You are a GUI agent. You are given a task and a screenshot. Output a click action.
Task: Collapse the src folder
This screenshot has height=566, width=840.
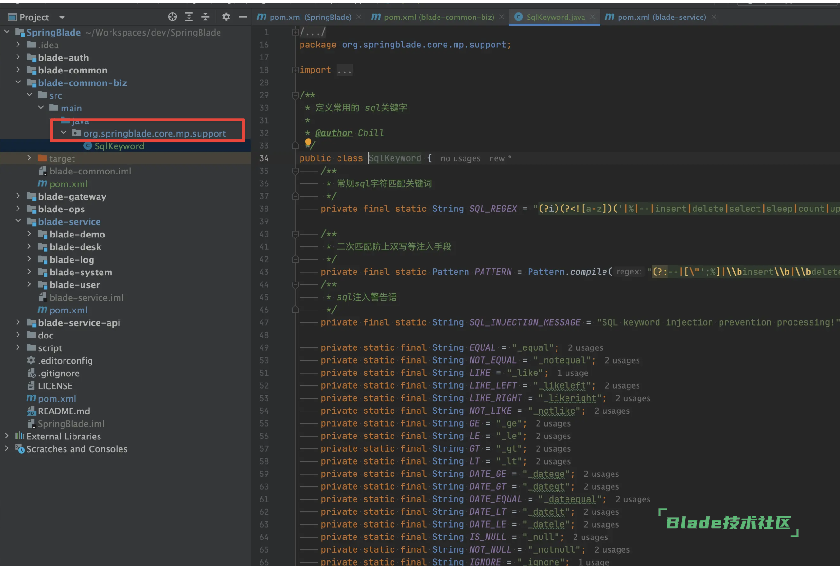pos(29,95)
